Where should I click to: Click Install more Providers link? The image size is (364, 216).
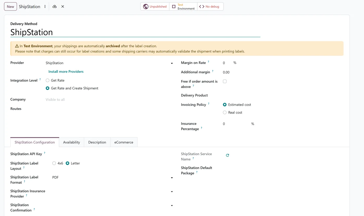pyautogui.click(x=66, y=71)
